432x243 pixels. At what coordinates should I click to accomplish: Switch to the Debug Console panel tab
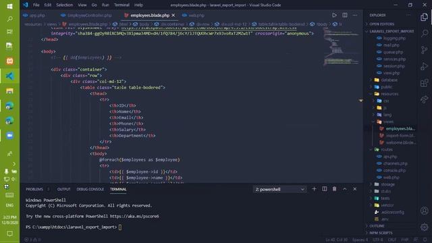tap(90, 189)
